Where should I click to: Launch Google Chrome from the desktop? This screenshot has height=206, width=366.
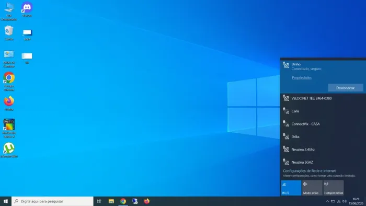point(9,82)
